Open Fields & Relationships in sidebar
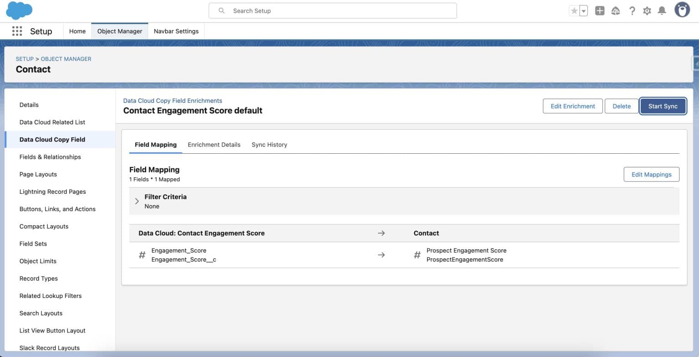The width and height of the screenshot is (699, 357). point(50,157)
